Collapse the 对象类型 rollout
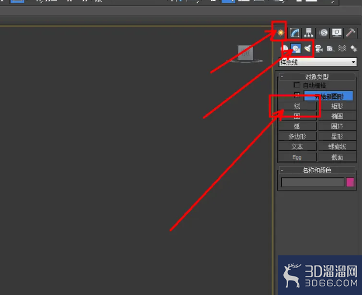This screenshot has width=362, height=295. [x=317, y=77]
